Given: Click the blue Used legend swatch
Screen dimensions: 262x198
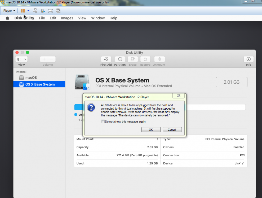Looking at the screenshot, I should tap(76, 115).
